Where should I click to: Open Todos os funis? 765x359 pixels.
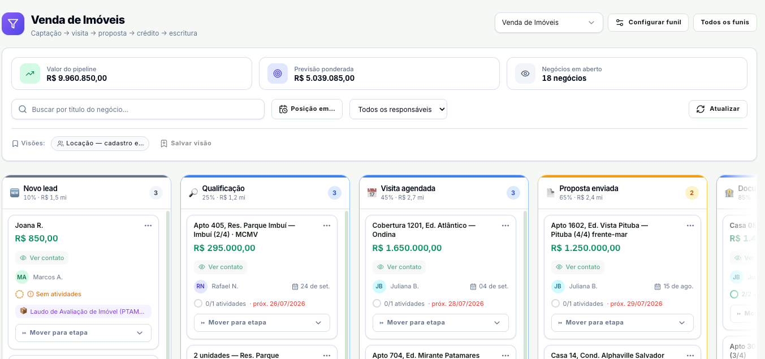725,23
